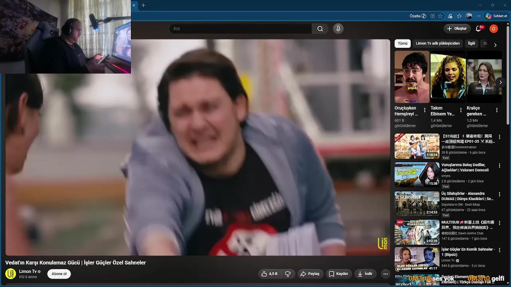Open options for the Üç Silahşörler video

tap(499, 195)
